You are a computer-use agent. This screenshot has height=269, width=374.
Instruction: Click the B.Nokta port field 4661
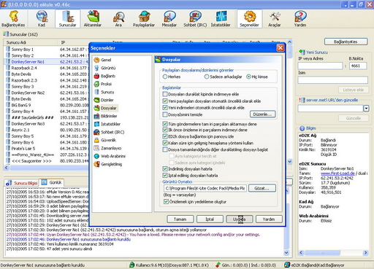pos(358,66)
